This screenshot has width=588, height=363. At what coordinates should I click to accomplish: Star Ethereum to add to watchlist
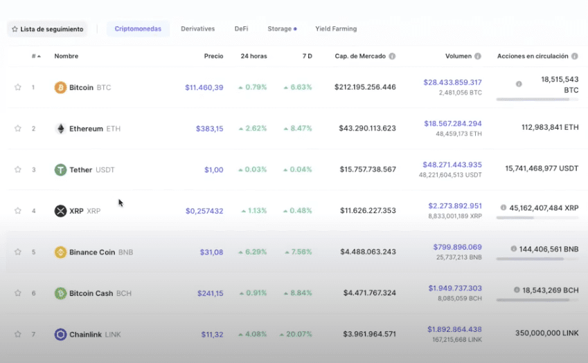[x=17, y=129]
